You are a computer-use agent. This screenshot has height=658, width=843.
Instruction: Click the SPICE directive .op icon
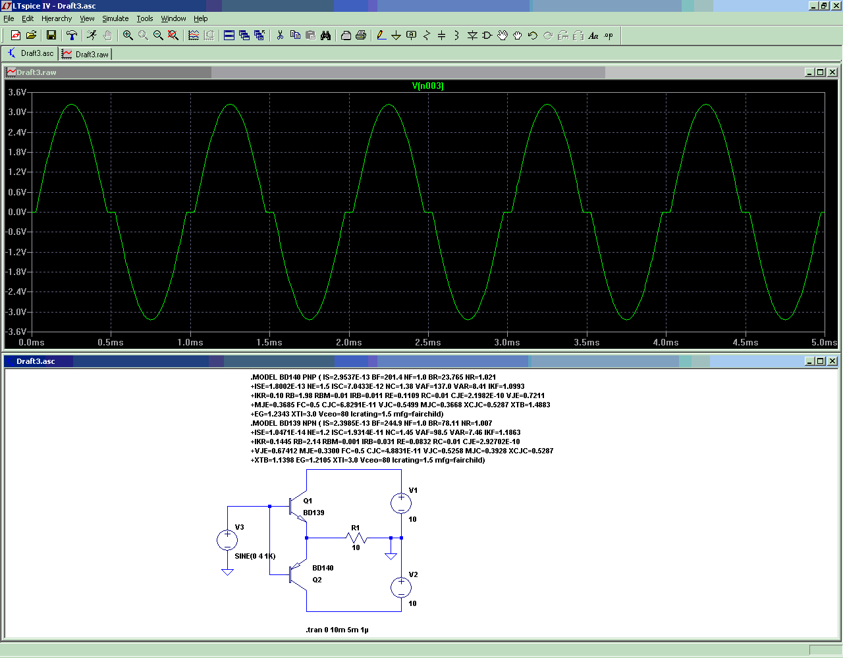[x=609, y=36]
